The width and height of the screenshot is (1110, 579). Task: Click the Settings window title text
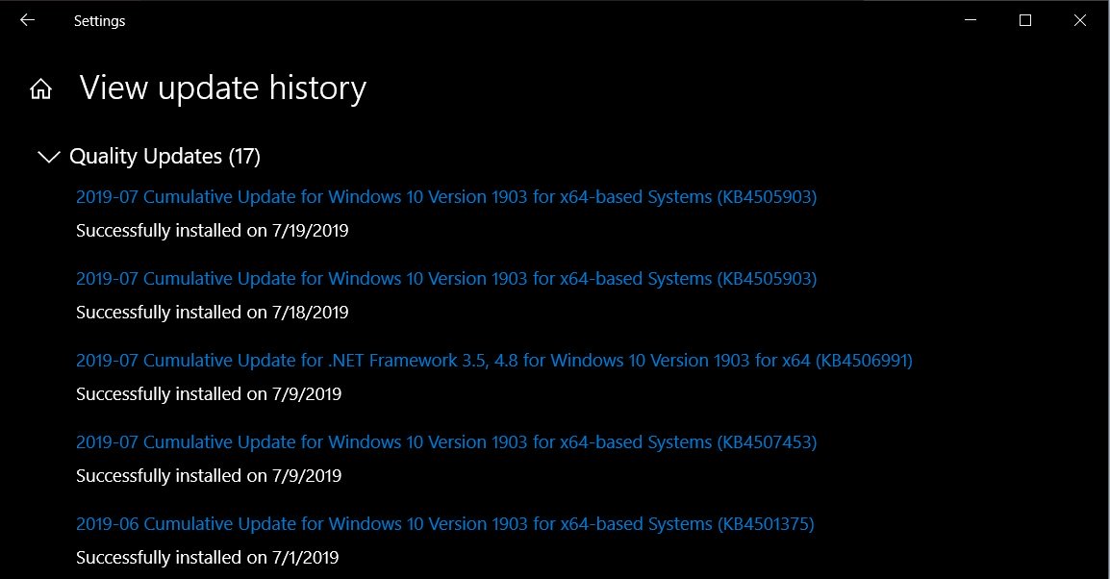coord(100,21)
